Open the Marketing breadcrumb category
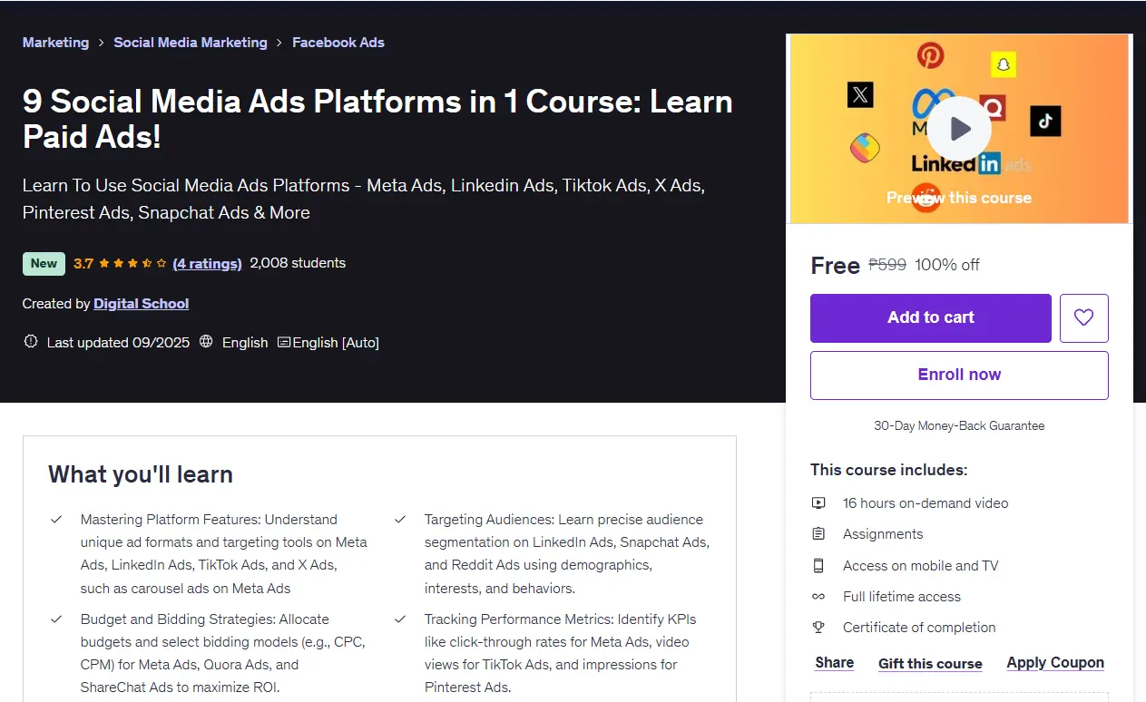 tap(55, 43)
